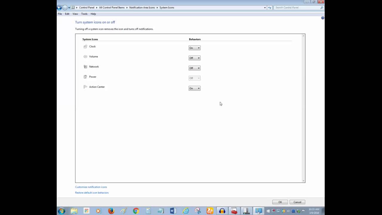The image size is (382, 215).
Task: Open Firefox from the taskbar
Action: coord(111,211)
